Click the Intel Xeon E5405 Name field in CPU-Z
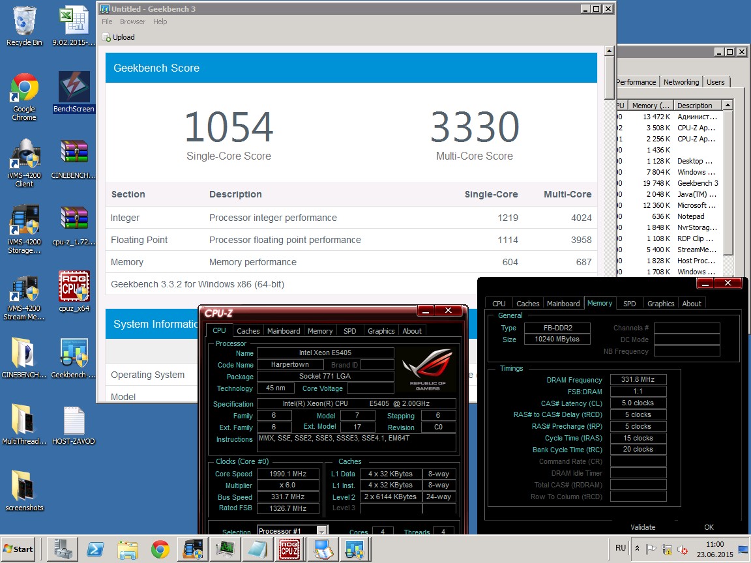The height and width of the screenshot is (563, 751). 325,353
